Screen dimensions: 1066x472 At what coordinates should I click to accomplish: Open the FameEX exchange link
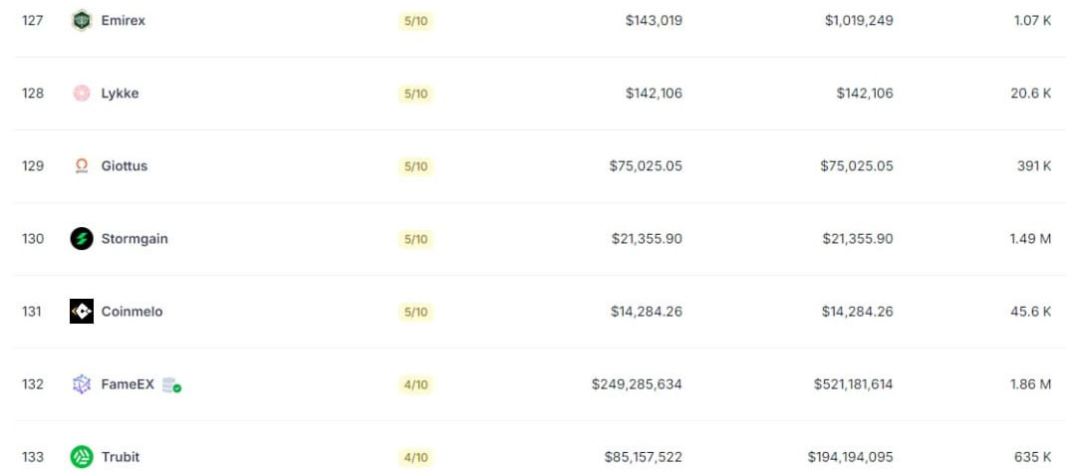128,384
